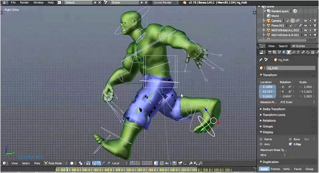Click the Camera icon in outliner

point(268,20)
